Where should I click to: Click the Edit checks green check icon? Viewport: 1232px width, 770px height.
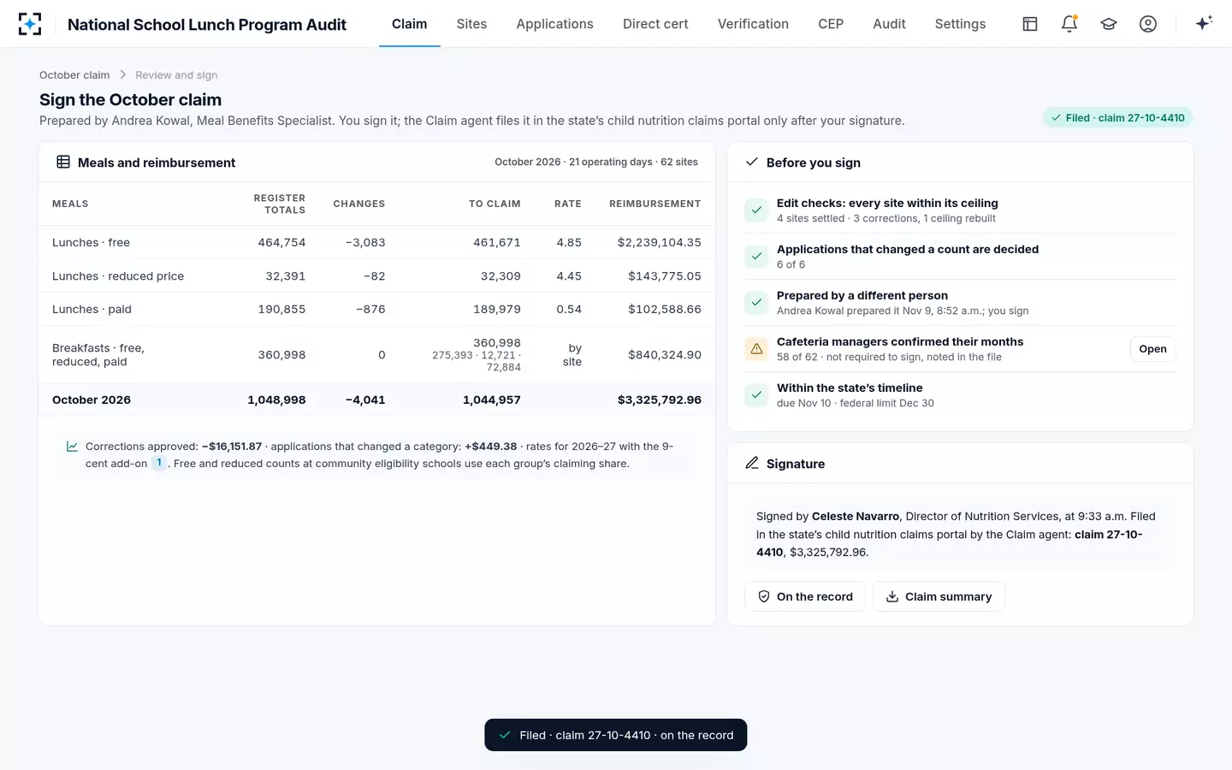[756, 210]
